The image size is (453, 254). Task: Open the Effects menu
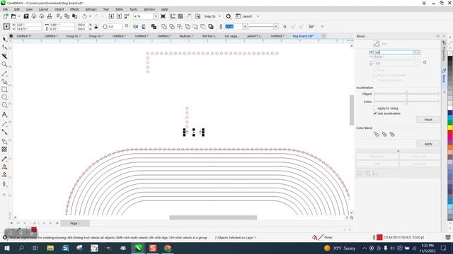(x=74, y=9)
